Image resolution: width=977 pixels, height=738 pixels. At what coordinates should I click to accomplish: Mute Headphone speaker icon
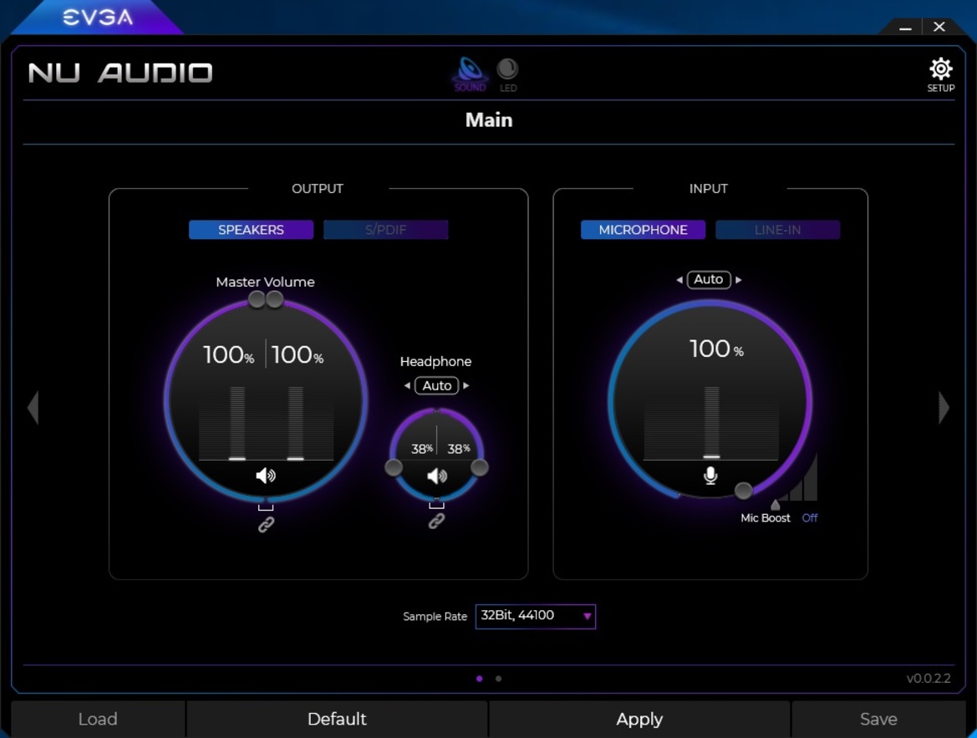coord(437,476)
